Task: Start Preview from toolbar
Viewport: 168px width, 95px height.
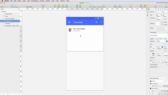Action: pyautogui.click(x=141, y=5)
